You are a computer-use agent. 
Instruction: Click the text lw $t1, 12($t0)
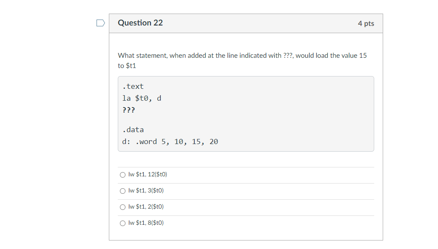[x=147, y=174]
